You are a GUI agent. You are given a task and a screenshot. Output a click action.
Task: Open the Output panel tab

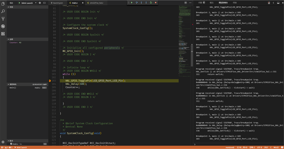click(212, 3)
